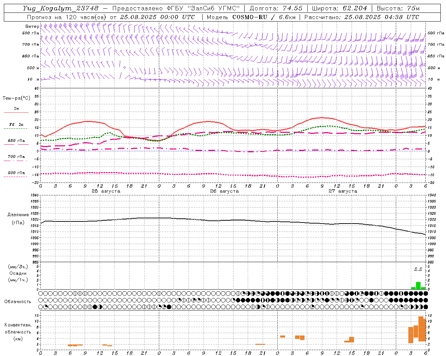This screenshot has height=356, width=446.
Task: Click the 850 гПа temperature legend entry
Action: point(16,141)
